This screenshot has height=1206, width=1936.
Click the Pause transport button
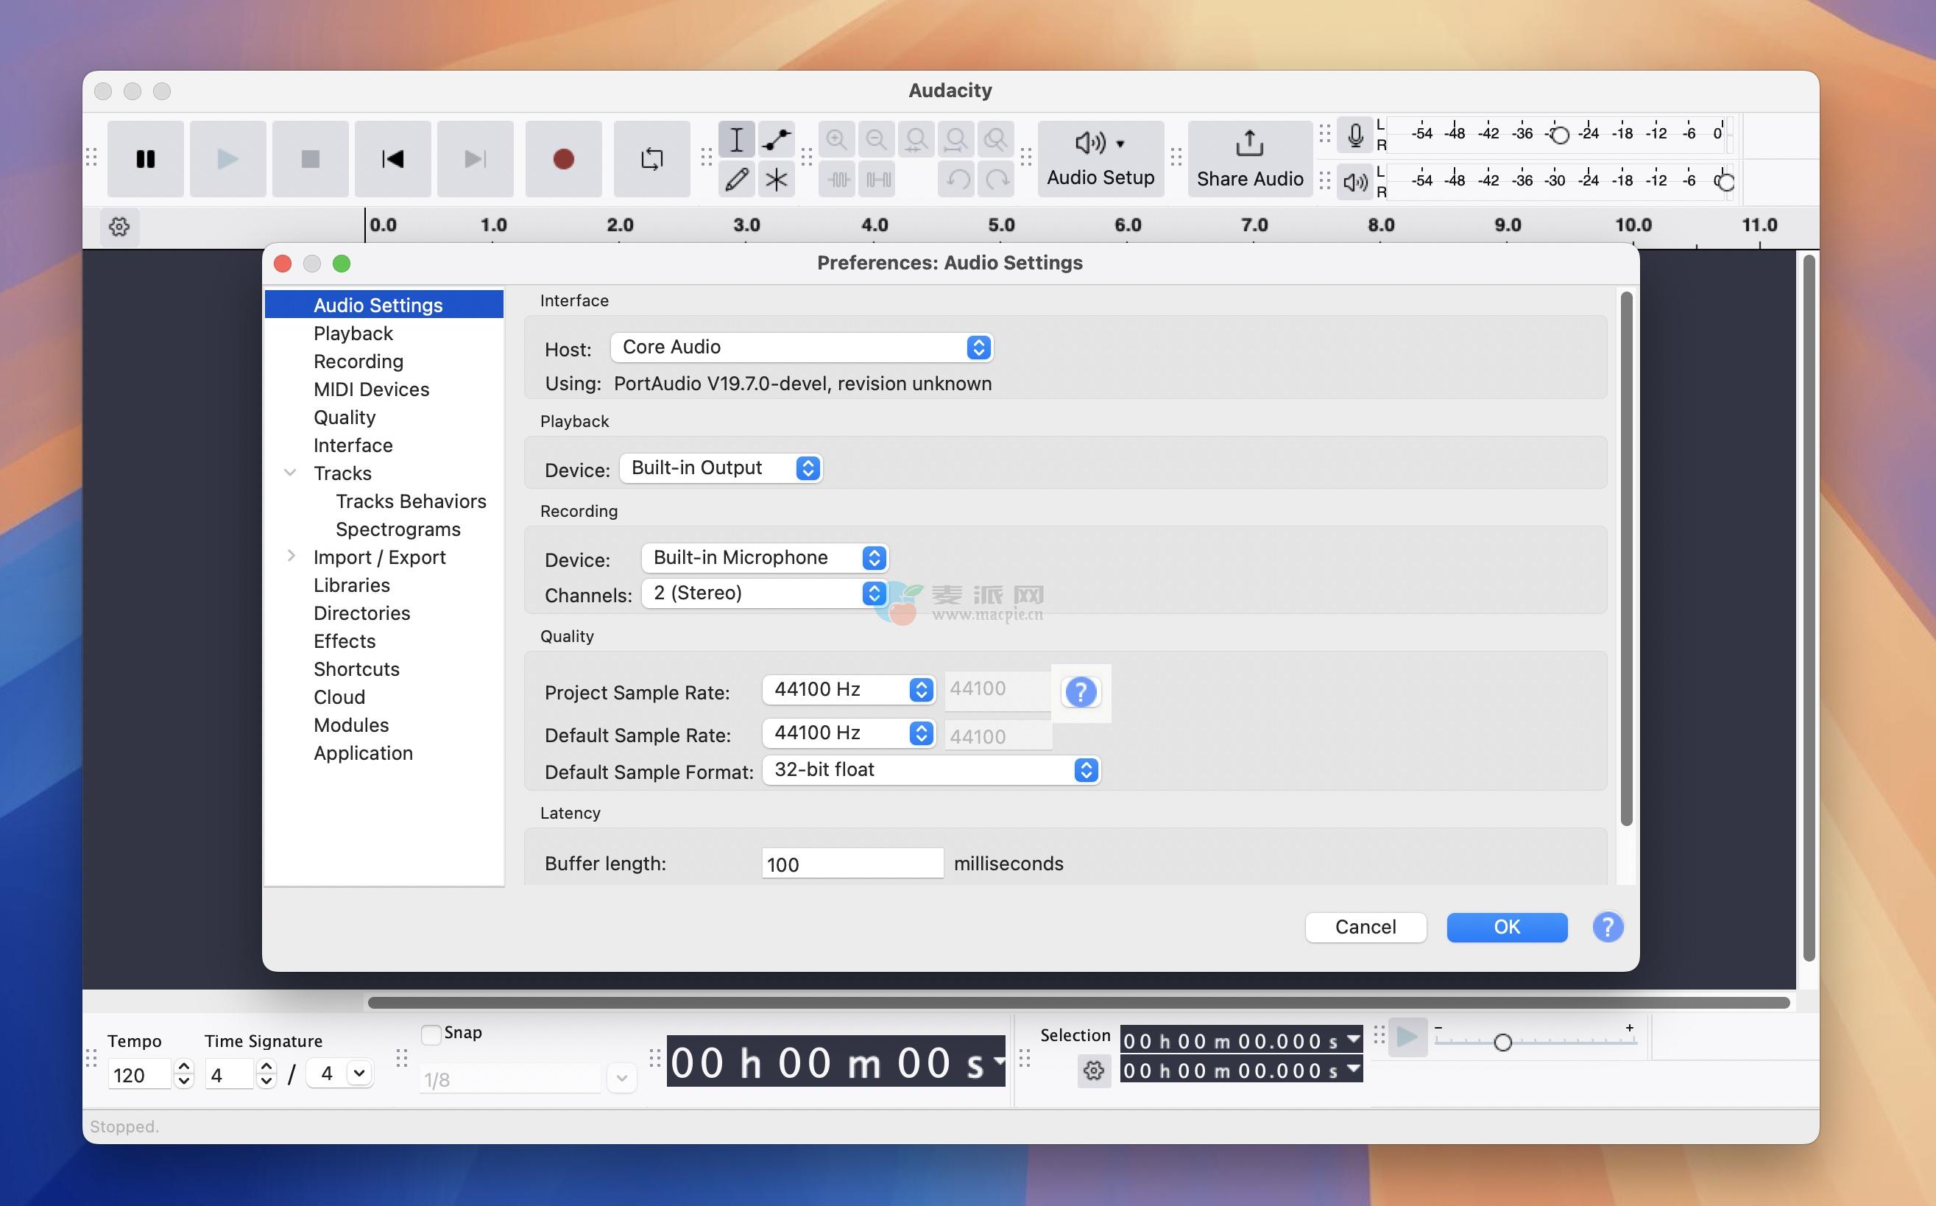tap(145, 159)
